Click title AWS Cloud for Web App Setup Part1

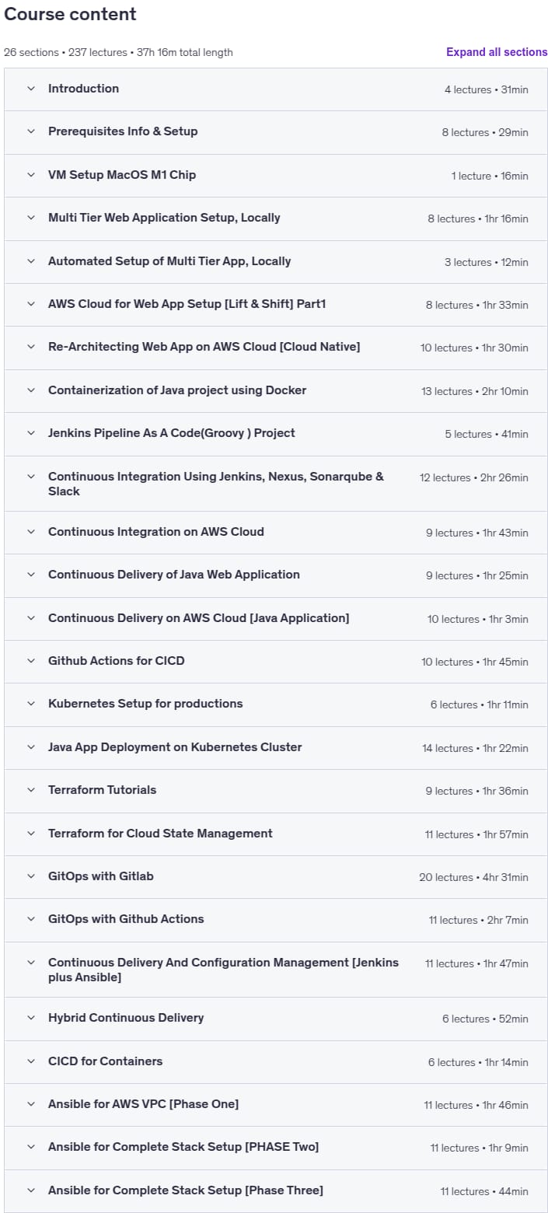click(187, 304)
